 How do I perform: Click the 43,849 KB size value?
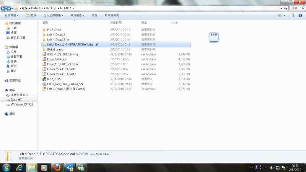pyautogui.click(x=183, y=54)
